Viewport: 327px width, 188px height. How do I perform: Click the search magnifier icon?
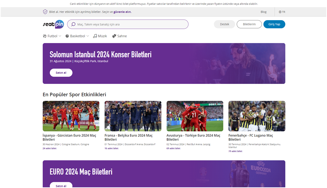(x=73, y=24)
